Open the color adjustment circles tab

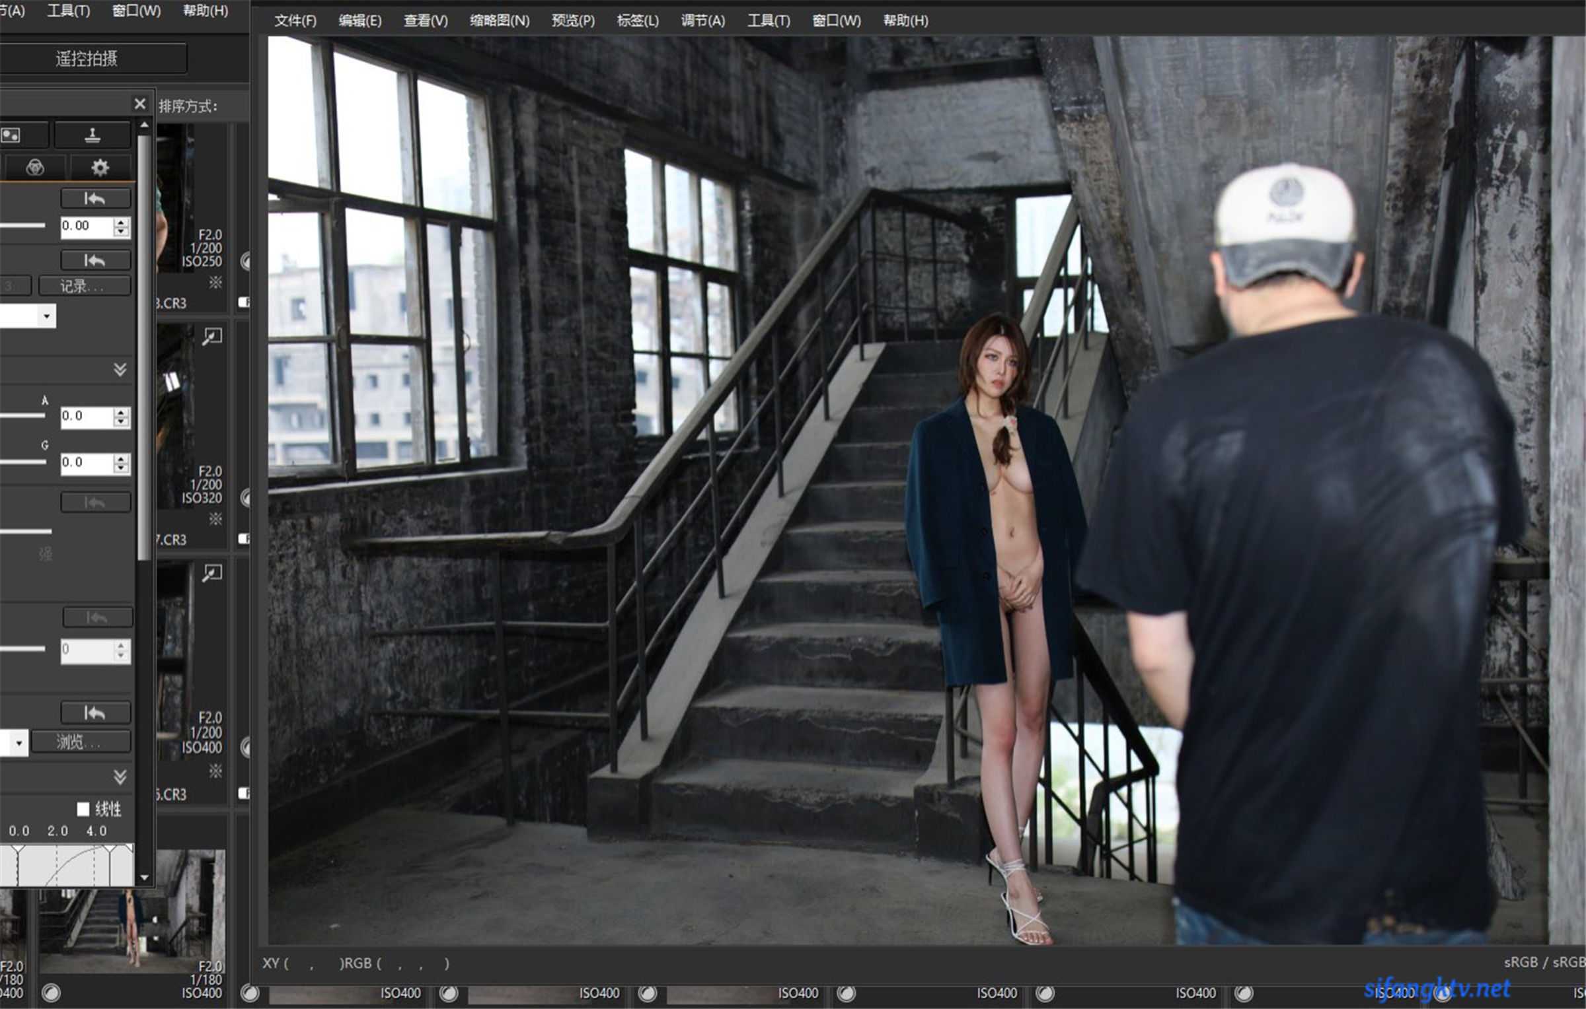tap(35, 168)
